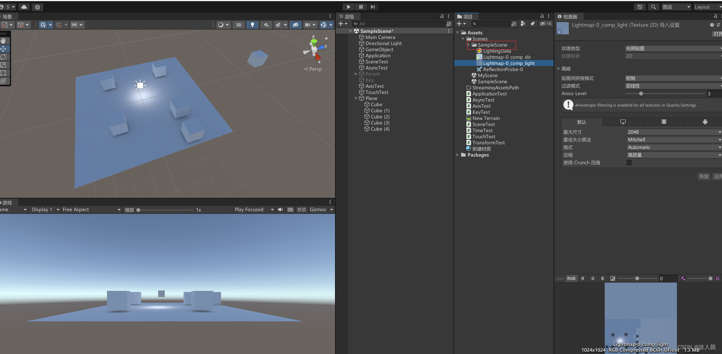Open the cloud services icon
The height and width of the screenshot is (354, 722).
coord(24,7)
